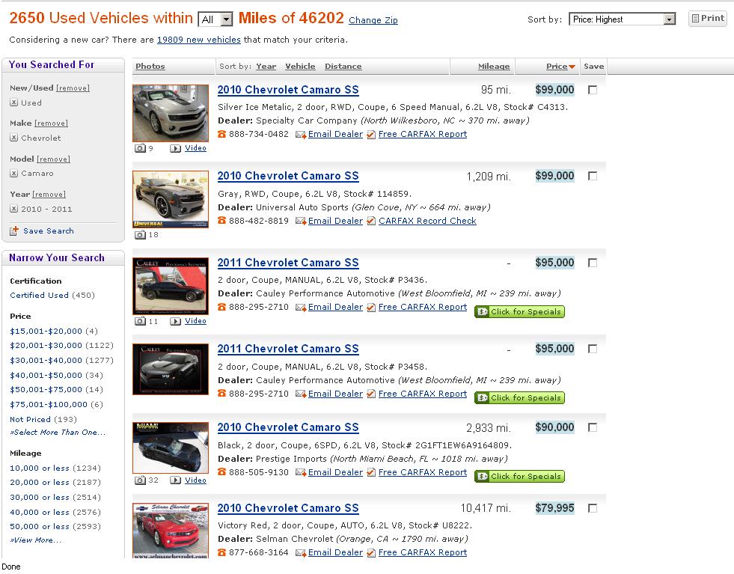
Task: Uncheck the Used filter checkbox
Action: [14, 103]
